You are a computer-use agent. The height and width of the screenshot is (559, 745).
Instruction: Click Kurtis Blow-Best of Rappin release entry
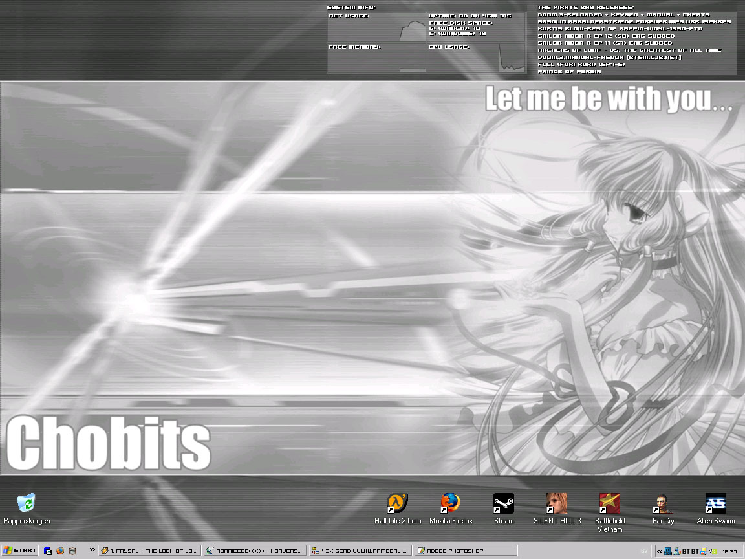[x=620, y=29]
